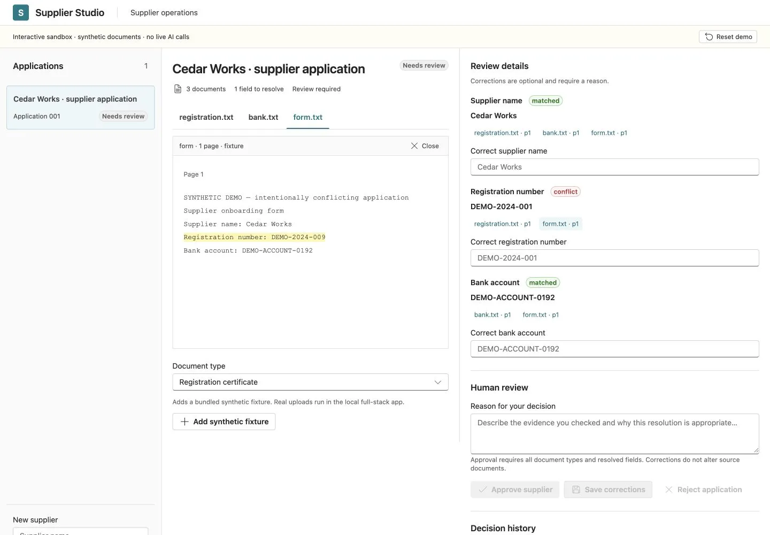Switch to the registration.txt tab
The width and height of the screenshot is (770, 535).
206,117
